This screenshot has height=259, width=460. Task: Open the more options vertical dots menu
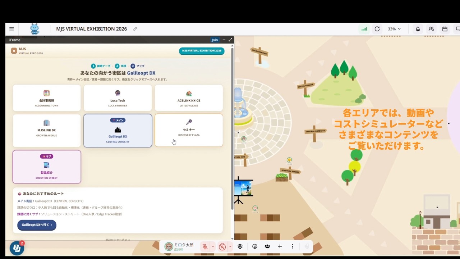point(293,246)
